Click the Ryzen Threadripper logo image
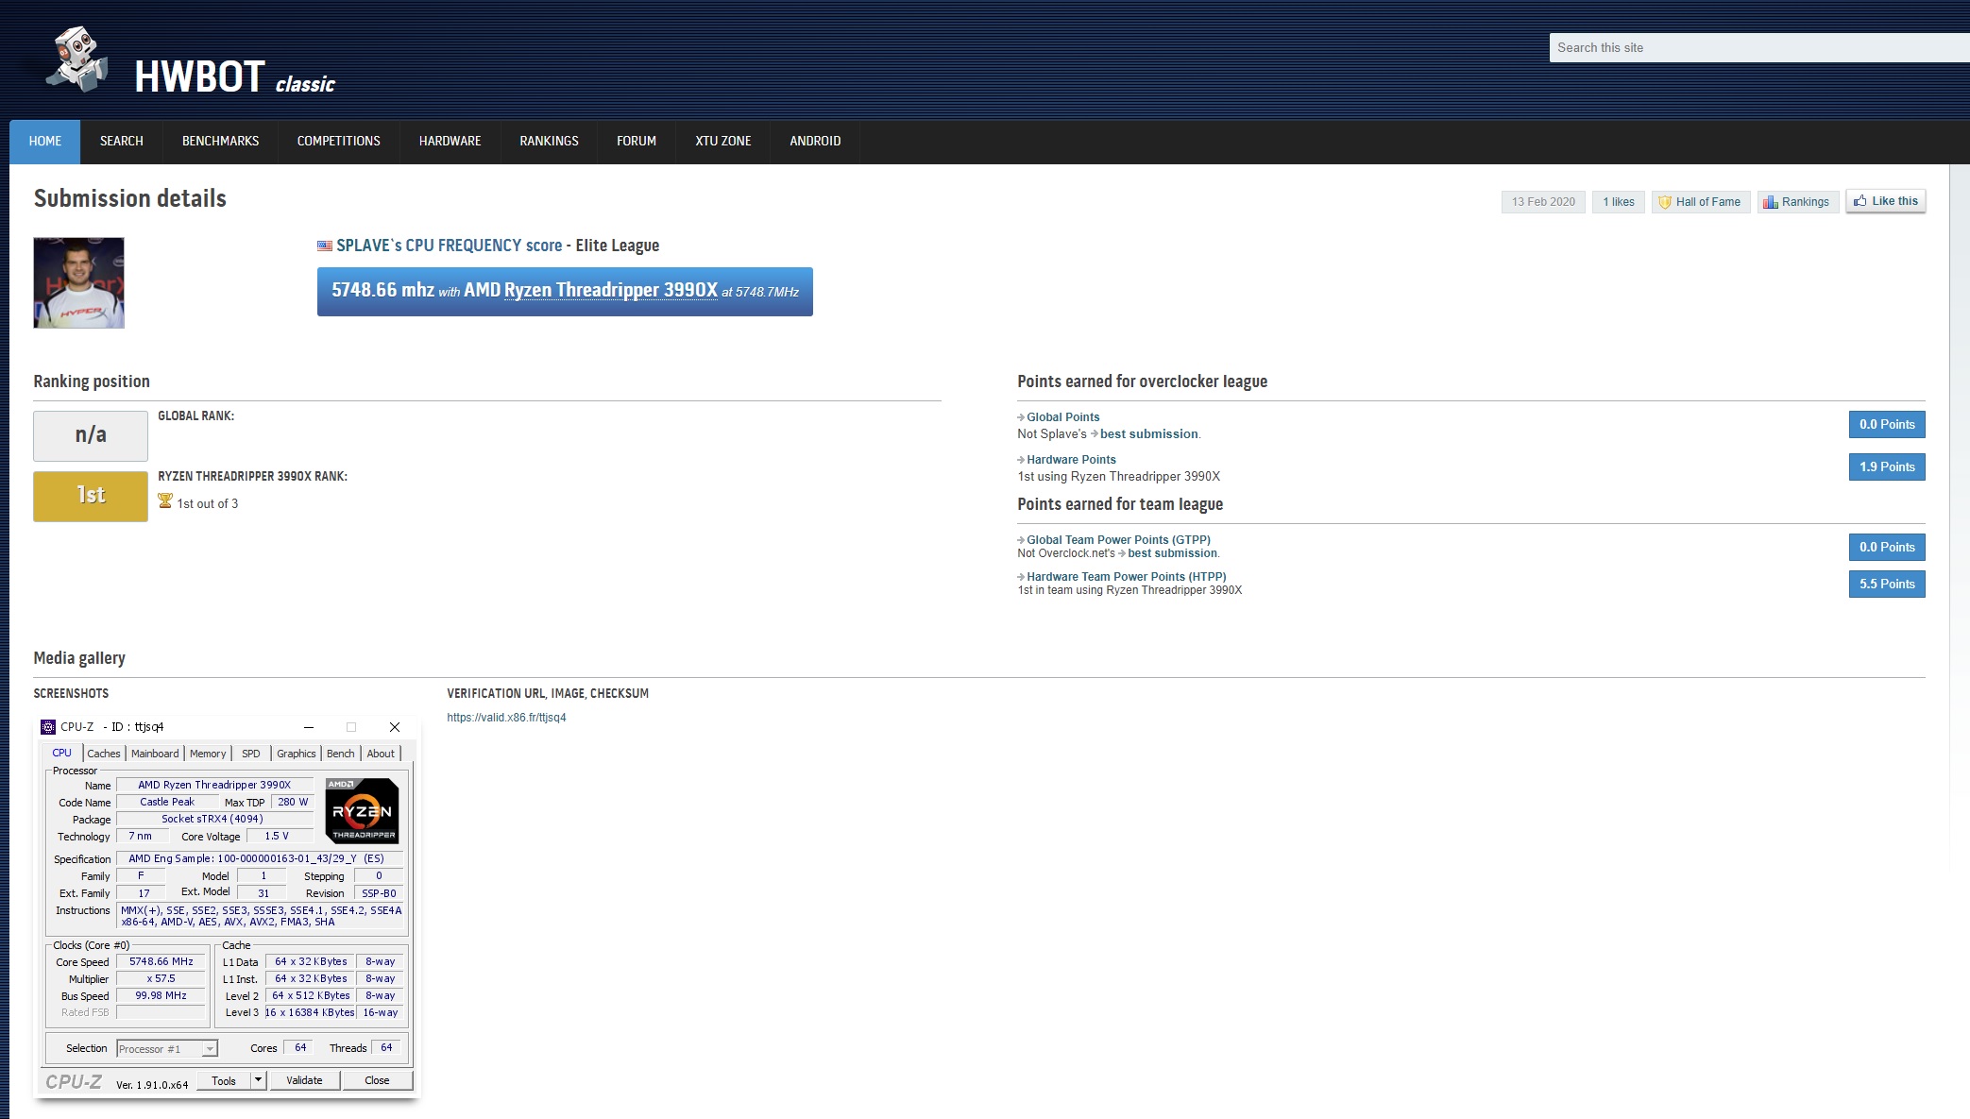 [362, 810]
